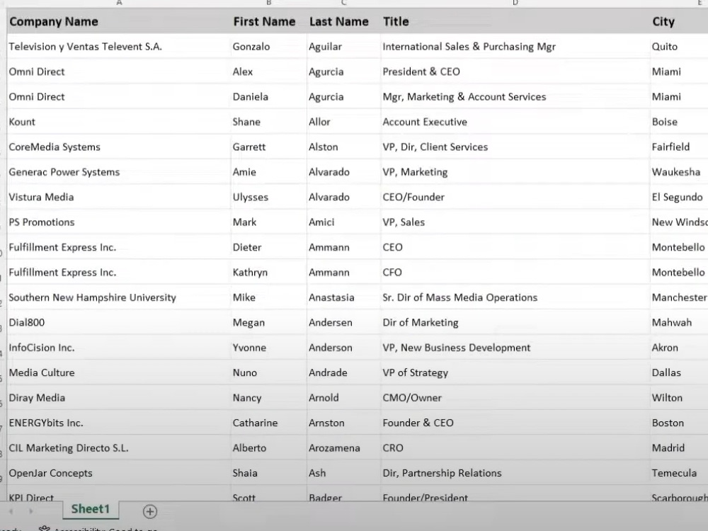Select the last name cell 'Andrade'

pos(343,372)
